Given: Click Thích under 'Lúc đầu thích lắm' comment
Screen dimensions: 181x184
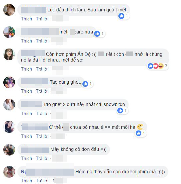Looking at the screenshot, I should pos(27,19).
